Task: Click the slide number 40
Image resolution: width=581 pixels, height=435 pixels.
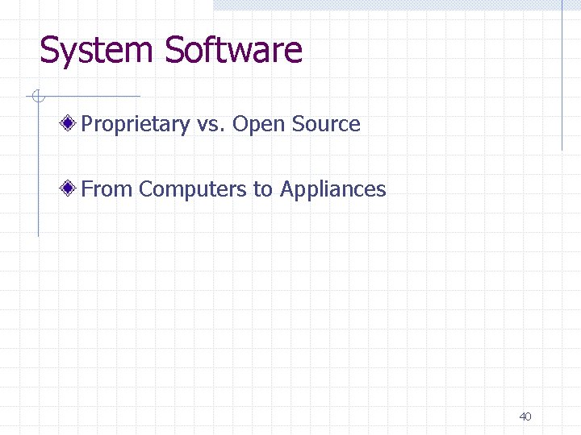Action: click(x=525, y=416)
